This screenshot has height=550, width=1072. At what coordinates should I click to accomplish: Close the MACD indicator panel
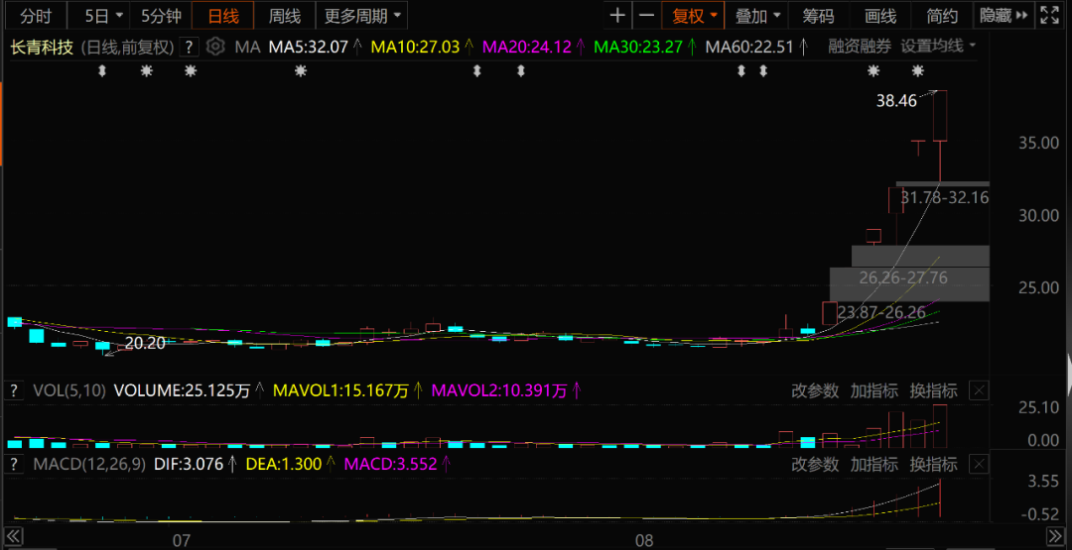pyautogui.click(x=980, y=465)
